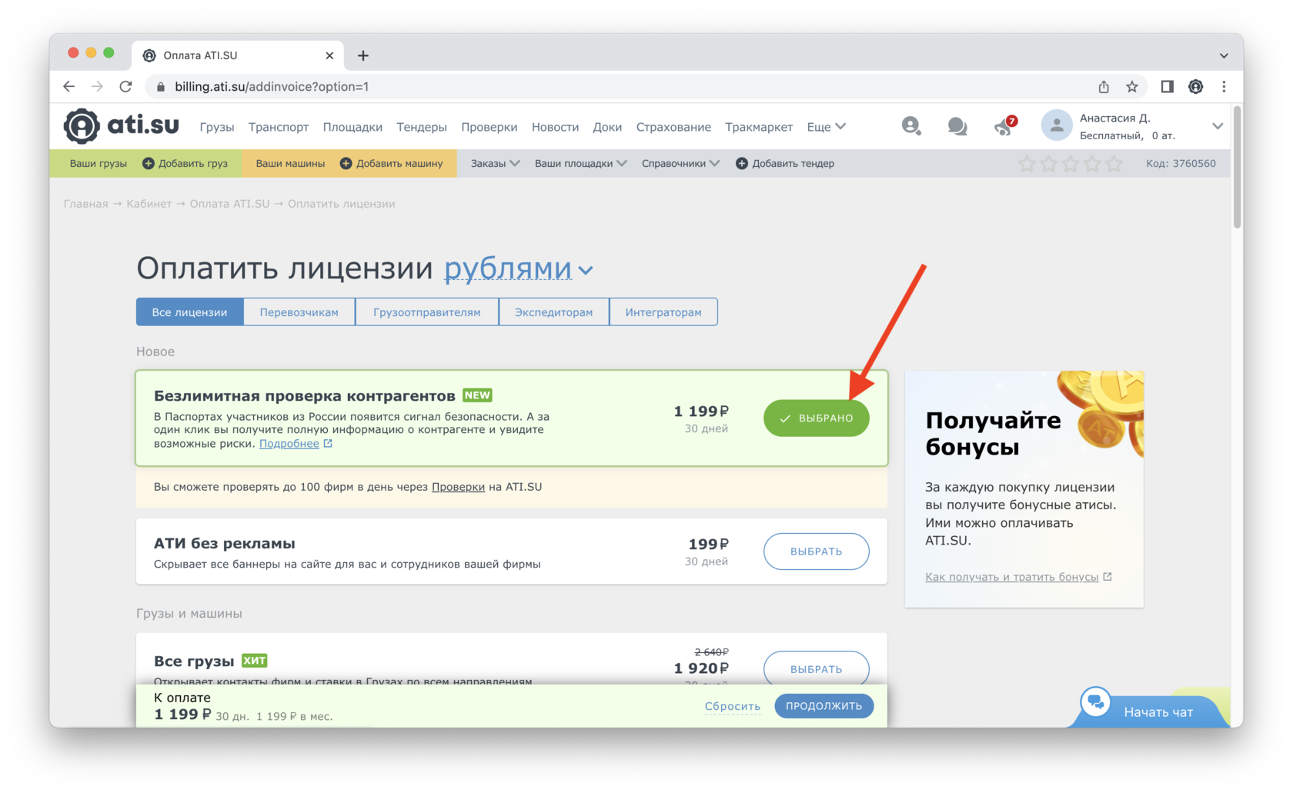1293x793 pixels.
Task: Open Страхование in the main menu
Action: coord(673,127)
